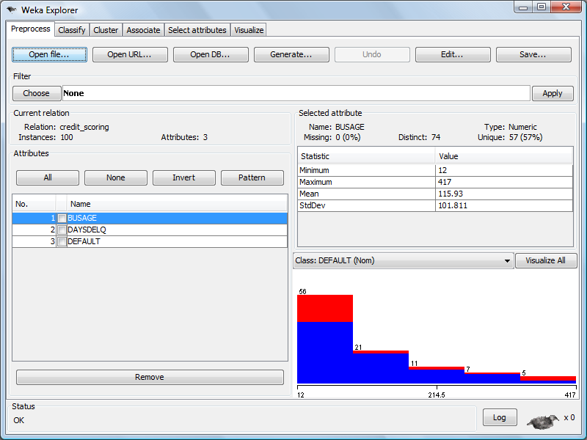This screenshot has height=440, width=587.
Task: Tick the DEFAULT attribute checkbox
Action: pyautogui.click(x=62, y=242)
